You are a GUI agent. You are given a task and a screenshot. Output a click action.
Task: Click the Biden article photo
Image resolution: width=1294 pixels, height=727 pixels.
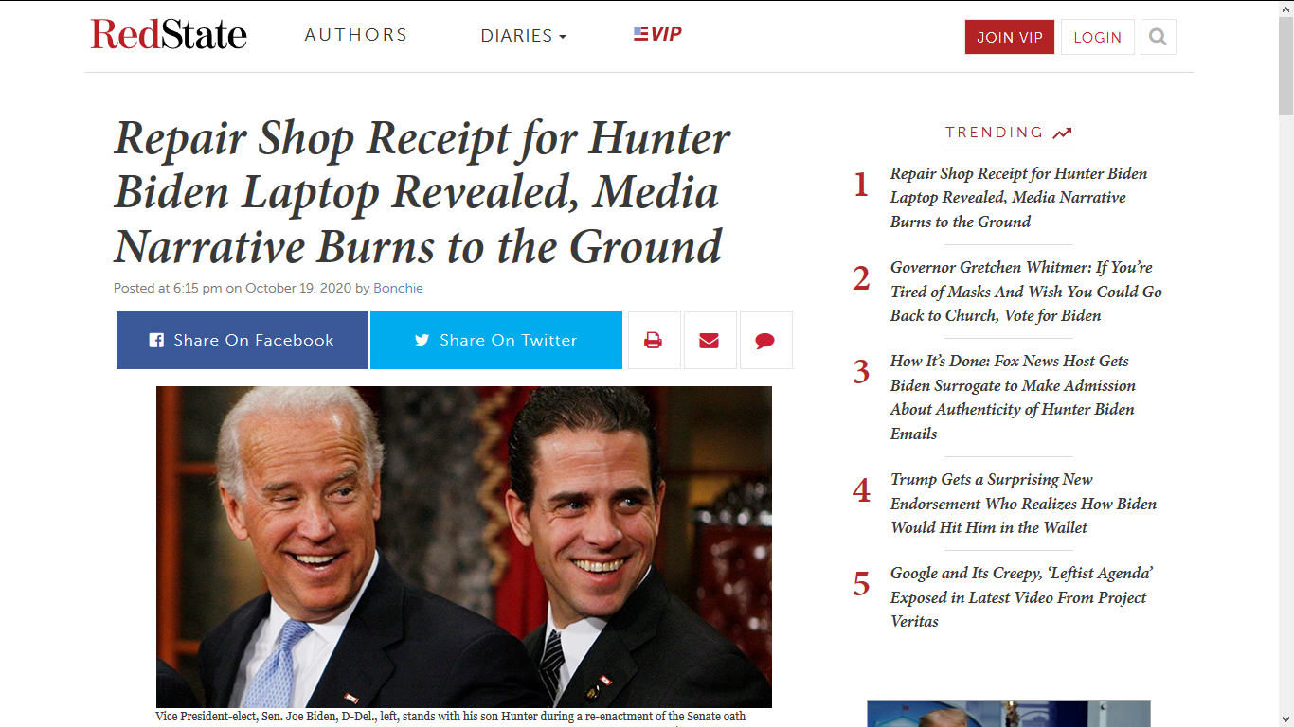point(464,547)
